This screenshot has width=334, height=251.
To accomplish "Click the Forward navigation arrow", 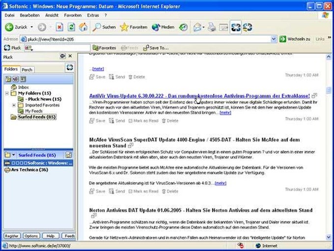I will tap(42, 28).
